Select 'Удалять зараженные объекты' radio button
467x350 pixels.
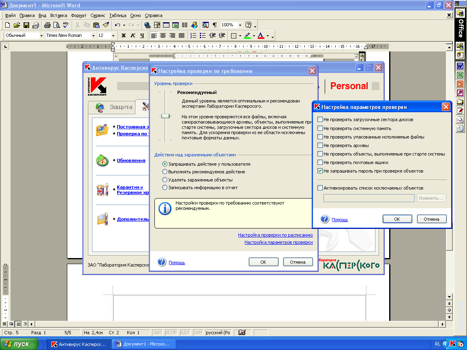click(165, 180)
